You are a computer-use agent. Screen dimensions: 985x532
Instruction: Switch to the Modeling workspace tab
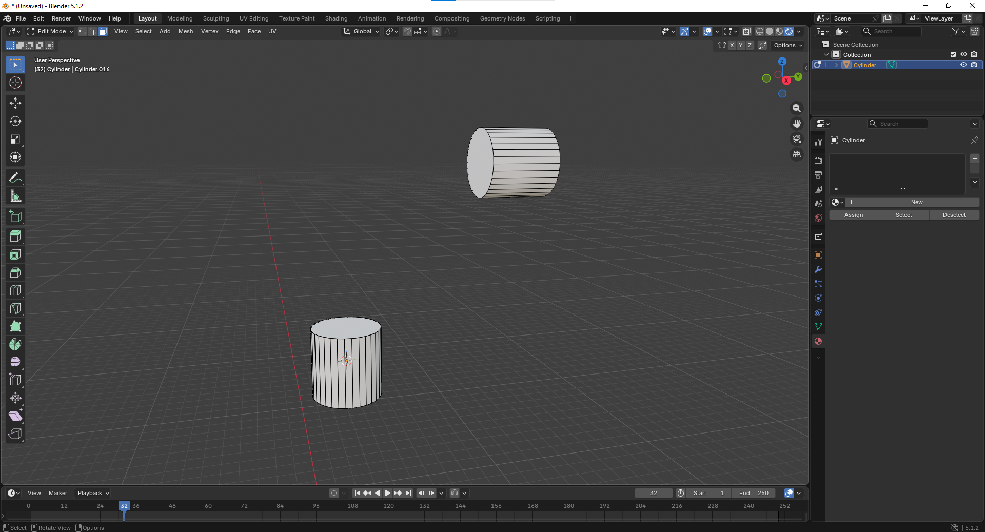tap(180, 18)
